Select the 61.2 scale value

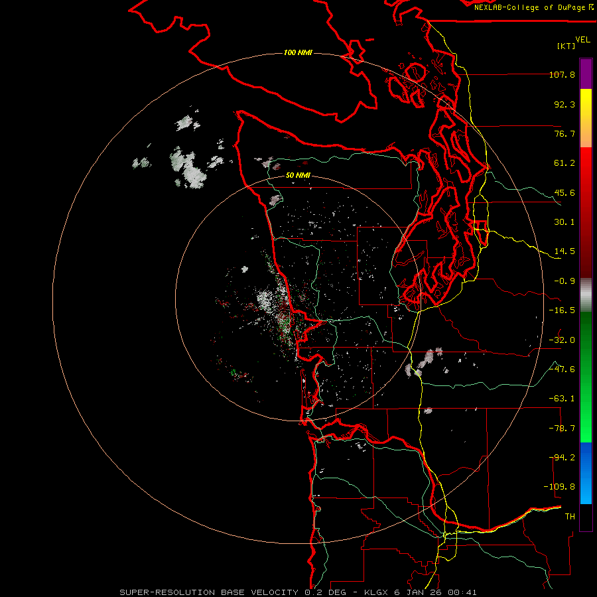pyautogui.click(x=564, y=163)
